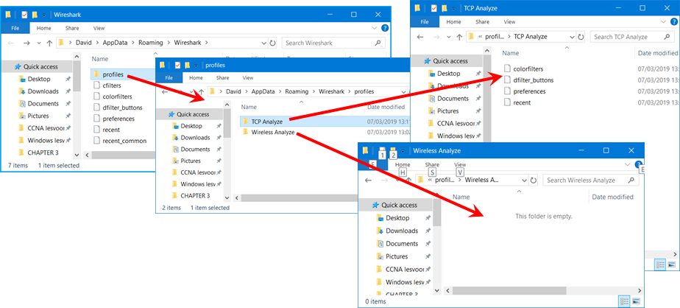
Task: Click sidebar scroll-down arrow in Wireshark window
Action: [x=77, y=155]
